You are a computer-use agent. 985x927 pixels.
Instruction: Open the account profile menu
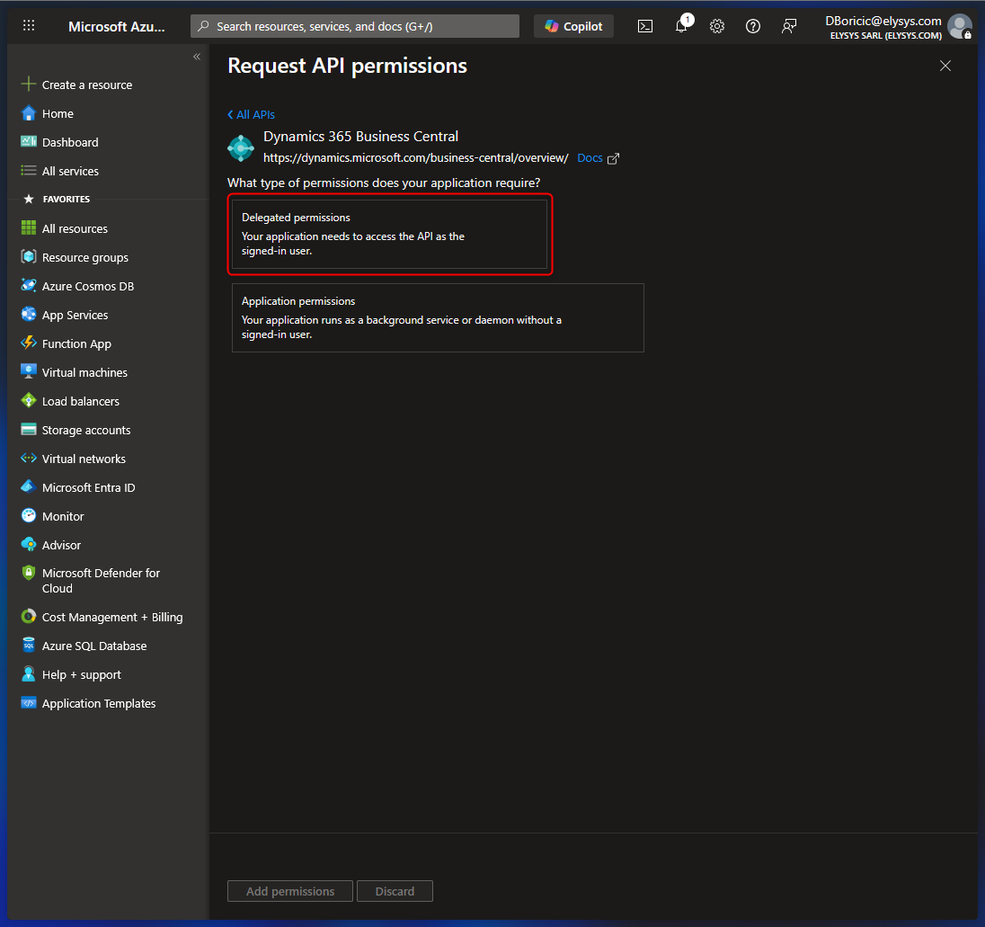(959, 26)
